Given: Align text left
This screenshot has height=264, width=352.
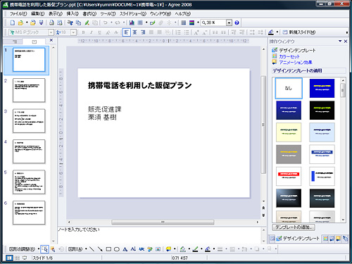Looking at the screenshot, I should [x=126, y=32].
